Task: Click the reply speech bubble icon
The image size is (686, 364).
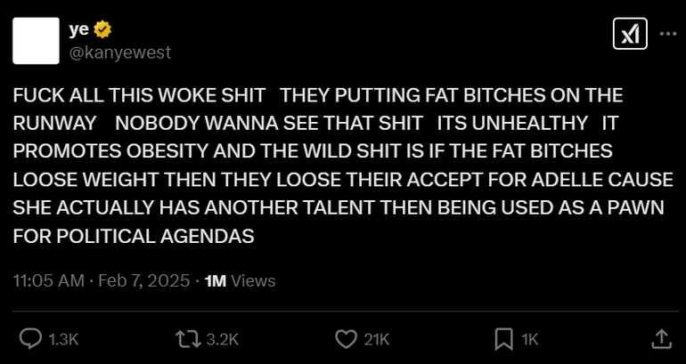Action: (x=30, y=339)
